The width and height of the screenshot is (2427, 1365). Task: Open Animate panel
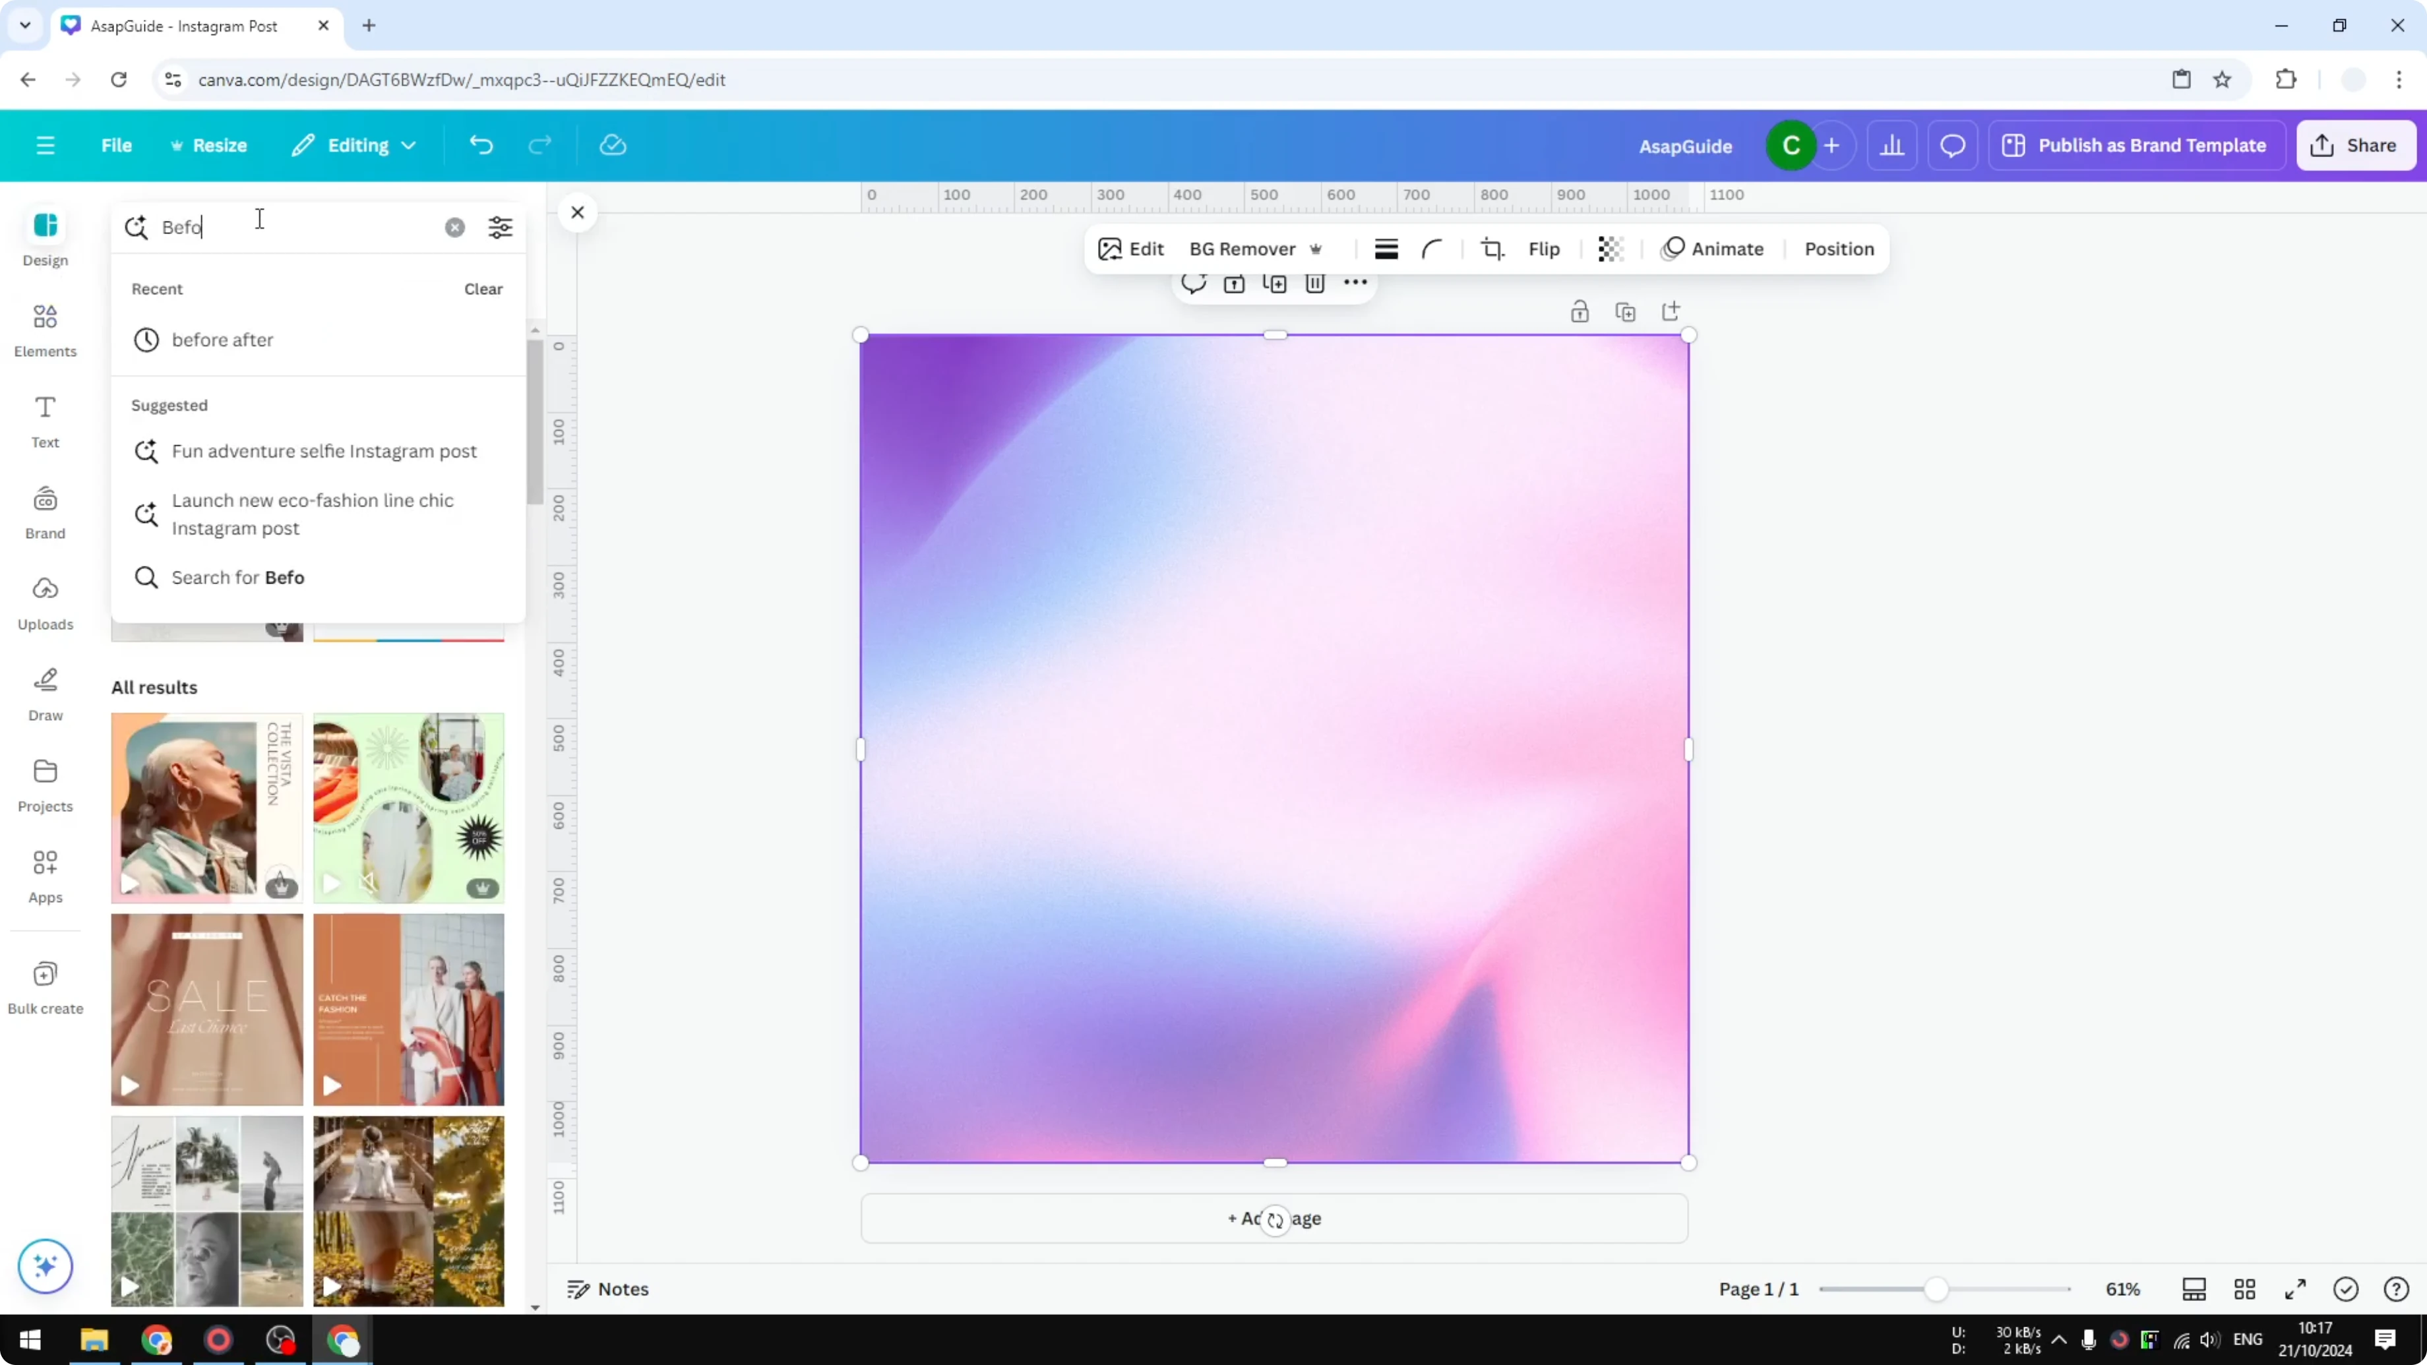[1712, 249]
